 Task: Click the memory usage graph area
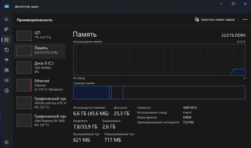coord(159,60)
